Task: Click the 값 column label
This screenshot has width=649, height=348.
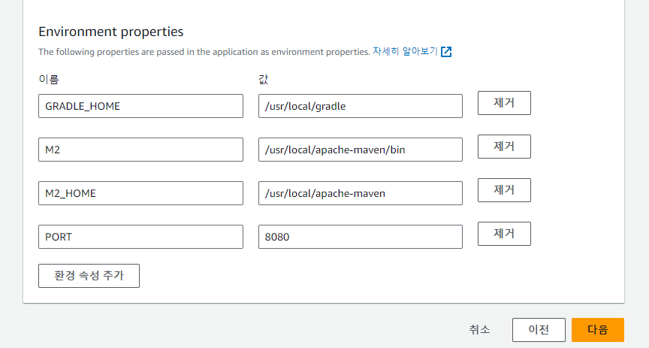Action: [263, 78]
